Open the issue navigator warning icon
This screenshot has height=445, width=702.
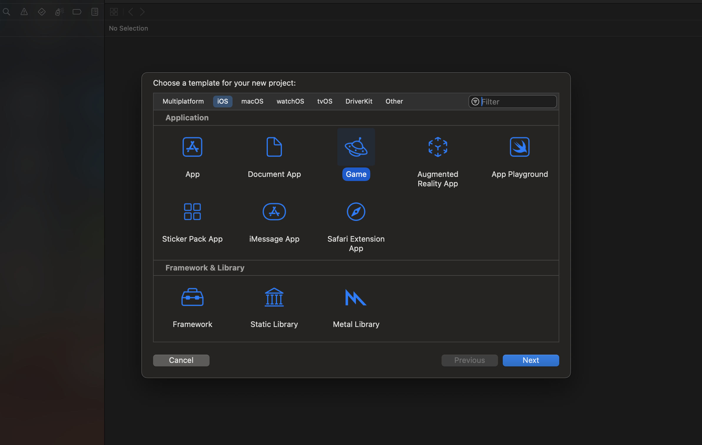pyautogui.click(x=24, y=12)
